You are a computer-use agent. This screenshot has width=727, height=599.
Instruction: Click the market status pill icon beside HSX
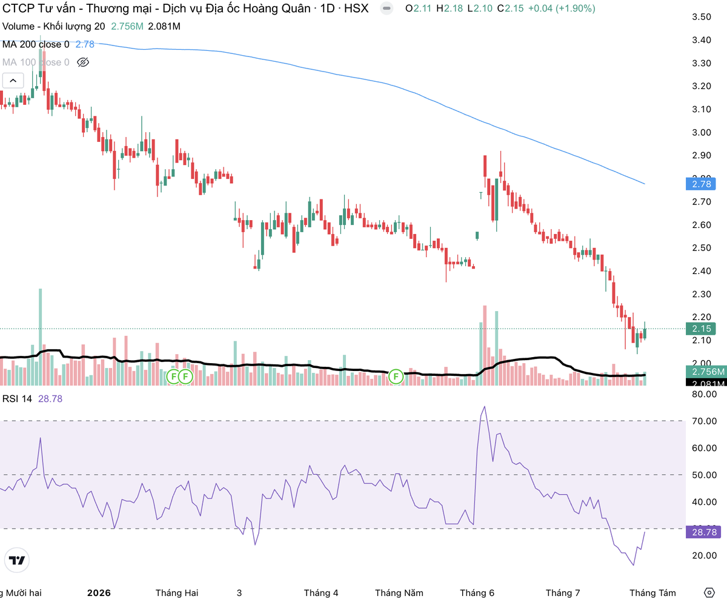[385, 9]
